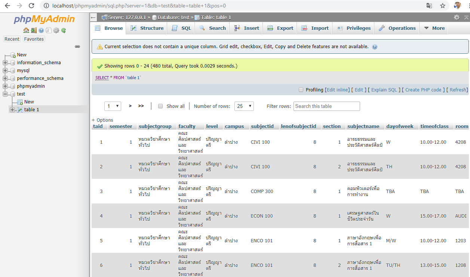Click the log out door icon
Viewport: 470px width, 277px height.
coord(33,30)
